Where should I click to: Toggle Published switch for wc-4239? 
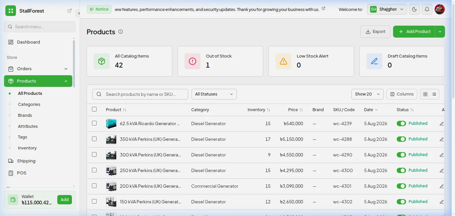tap(401, 123)
